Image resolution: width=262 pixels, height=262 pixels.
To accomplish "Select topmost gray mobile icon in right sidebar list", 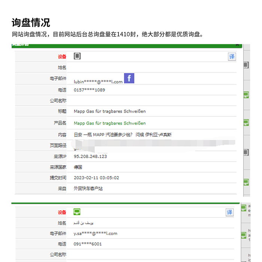I will (246, 65).
